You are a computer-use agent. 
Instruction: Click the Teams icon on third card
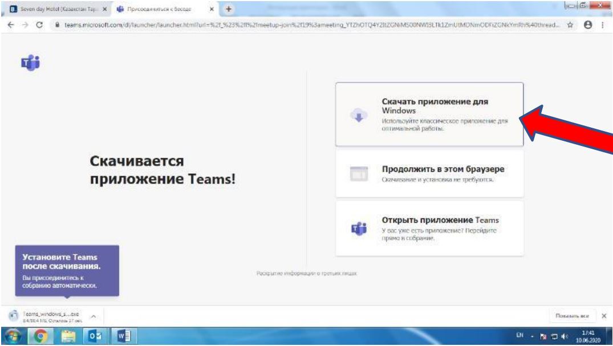tap(359, 229)
